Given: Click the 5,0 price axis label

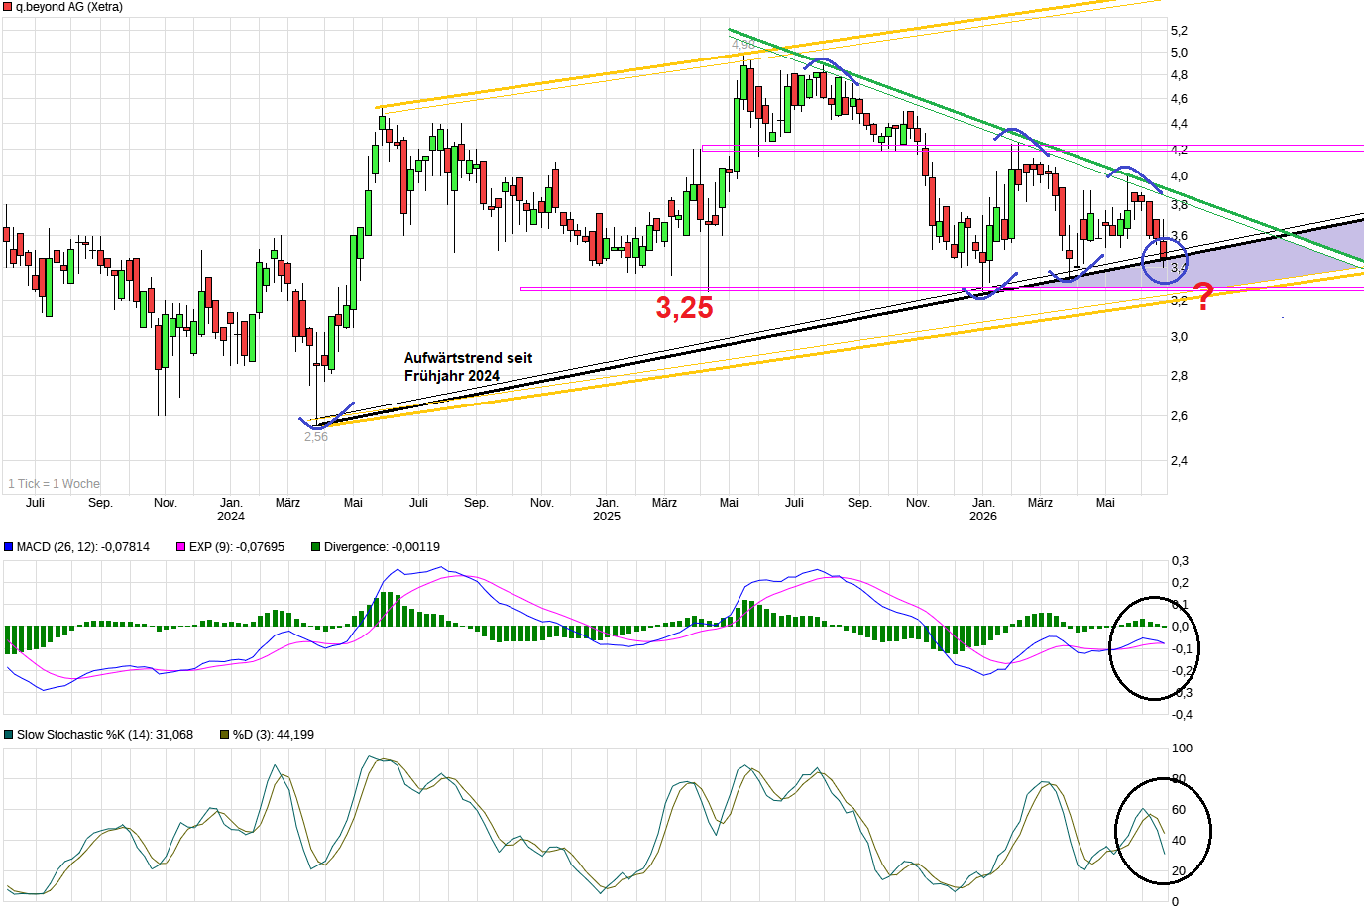Looking at the screenshot, I should [x=1179, y=53].
